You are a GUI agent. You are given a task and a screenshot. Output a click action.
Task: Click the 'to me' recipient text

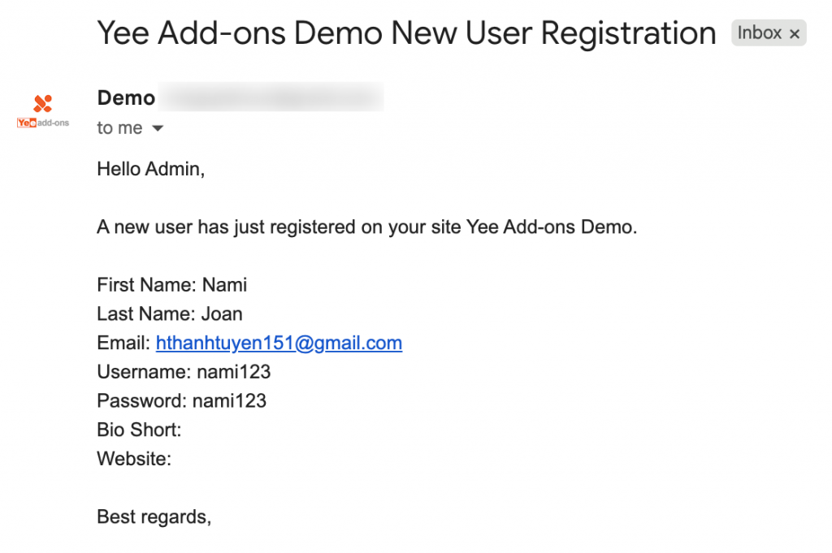(119, 127)
